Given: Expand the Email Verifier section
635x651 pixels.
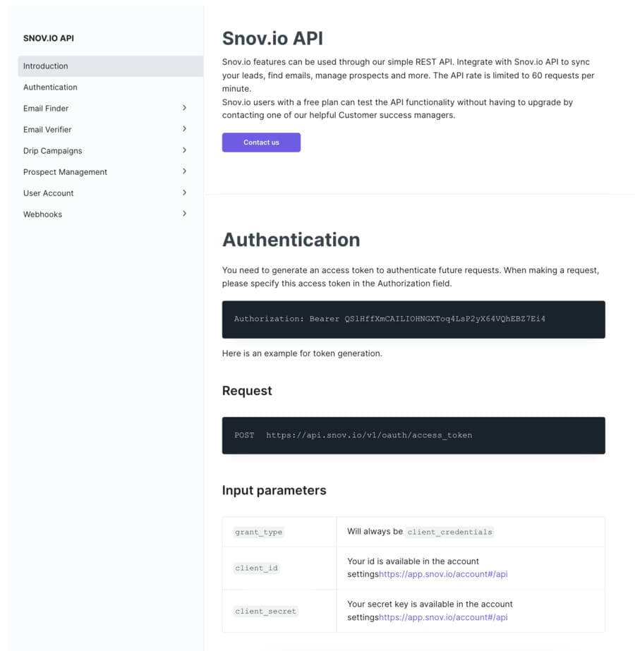Looking at the screenshot, I should [x=184, y=129].
